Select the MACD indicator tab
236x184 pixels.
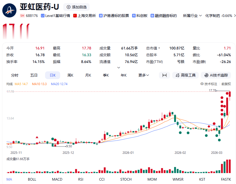tap(57, 179)
